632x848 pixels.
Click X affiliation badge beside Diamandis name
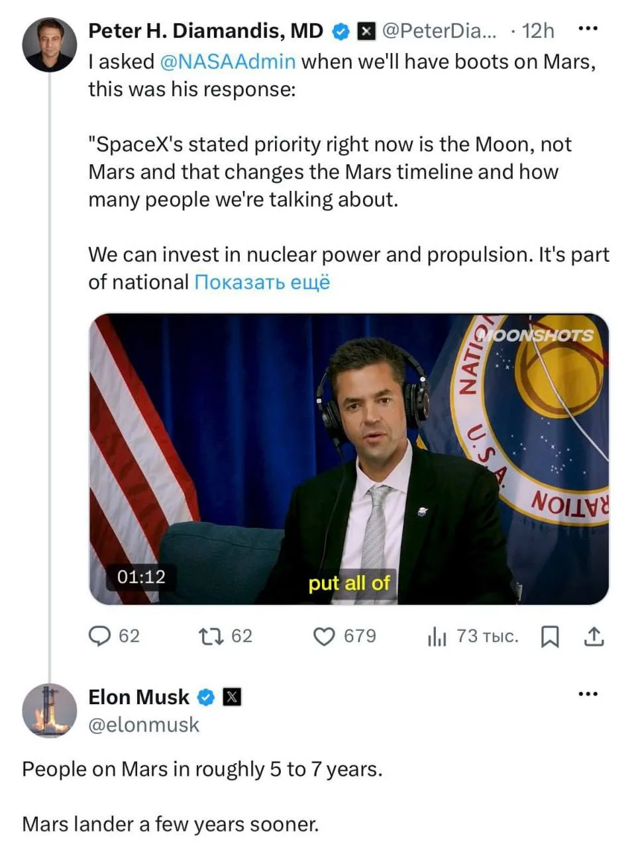click(x=366, y=30)
